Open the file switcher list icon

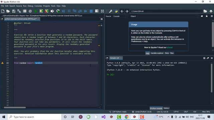coord(24,11)
